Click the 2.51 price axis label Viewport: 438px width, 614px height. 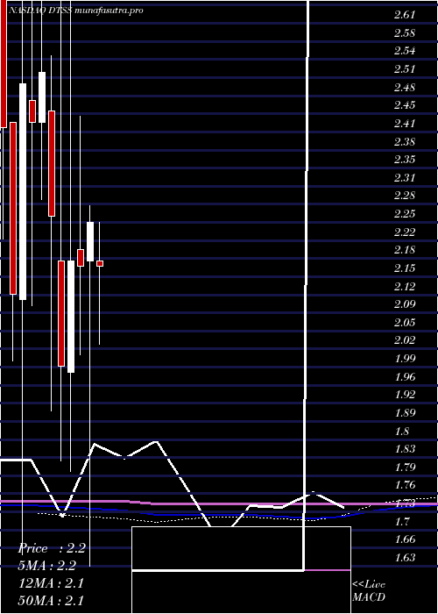point(405,69)
